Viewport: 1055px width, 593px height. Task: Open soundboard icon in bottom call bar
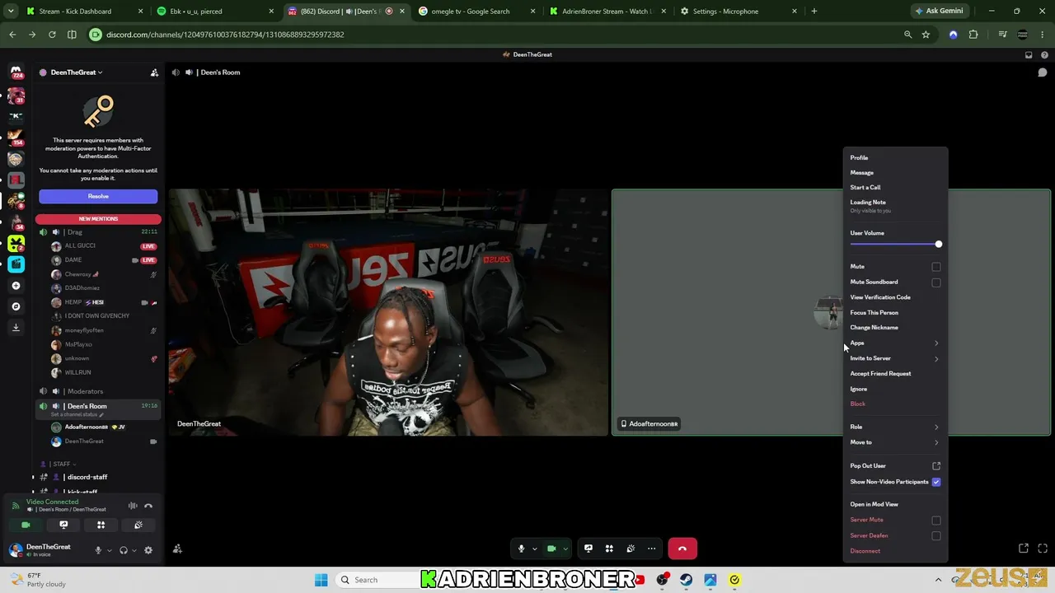(631, 549)
